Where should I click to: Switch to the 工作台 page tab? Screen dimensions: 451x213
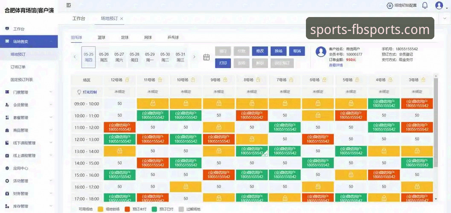(x=79, y=18)
